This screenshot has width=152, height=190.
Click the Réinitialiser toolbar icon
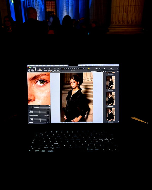click(45, 69)
